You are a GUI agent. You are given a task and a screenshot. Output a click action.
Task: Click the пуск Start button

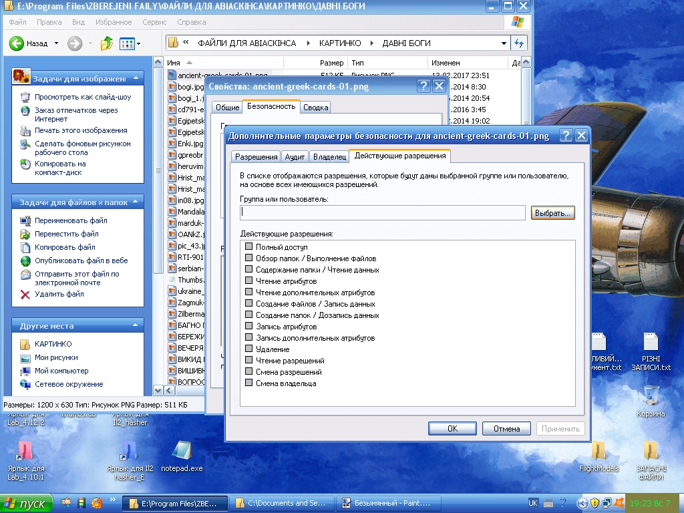click(x=26, y=504)
